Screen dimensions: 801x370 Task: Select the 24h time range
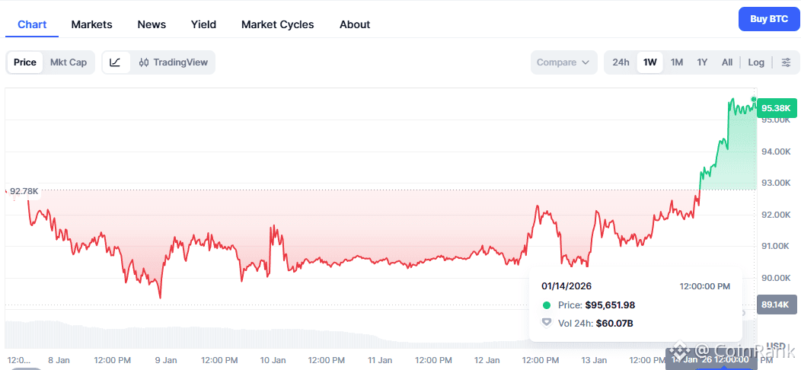click(621, 62)
